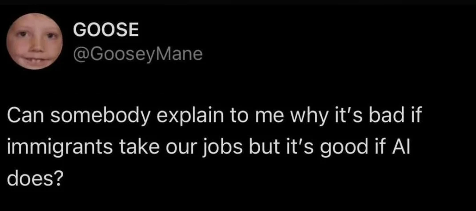Open the @GooseyMane handle link
The image size is (476, 211).
[137, 54]
